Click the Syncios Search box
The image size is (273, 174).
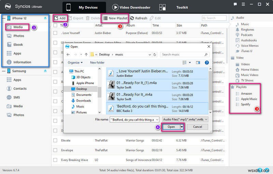(214, 18)
